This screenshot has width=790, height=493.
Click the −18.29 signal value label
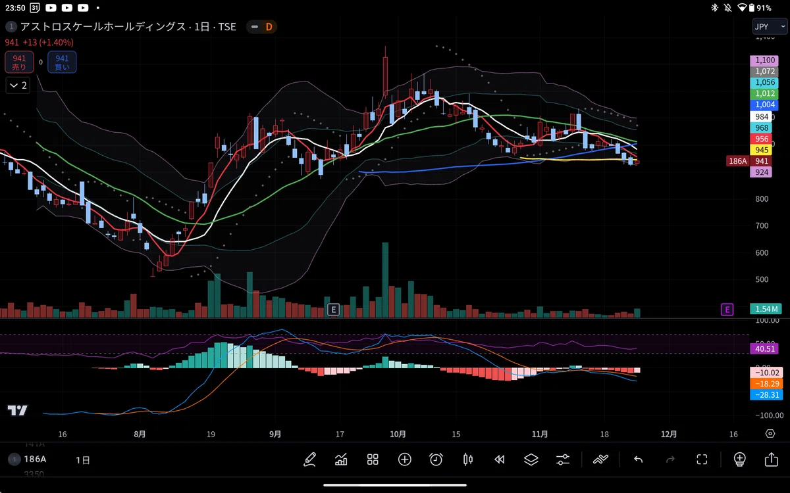click(766, 383)
